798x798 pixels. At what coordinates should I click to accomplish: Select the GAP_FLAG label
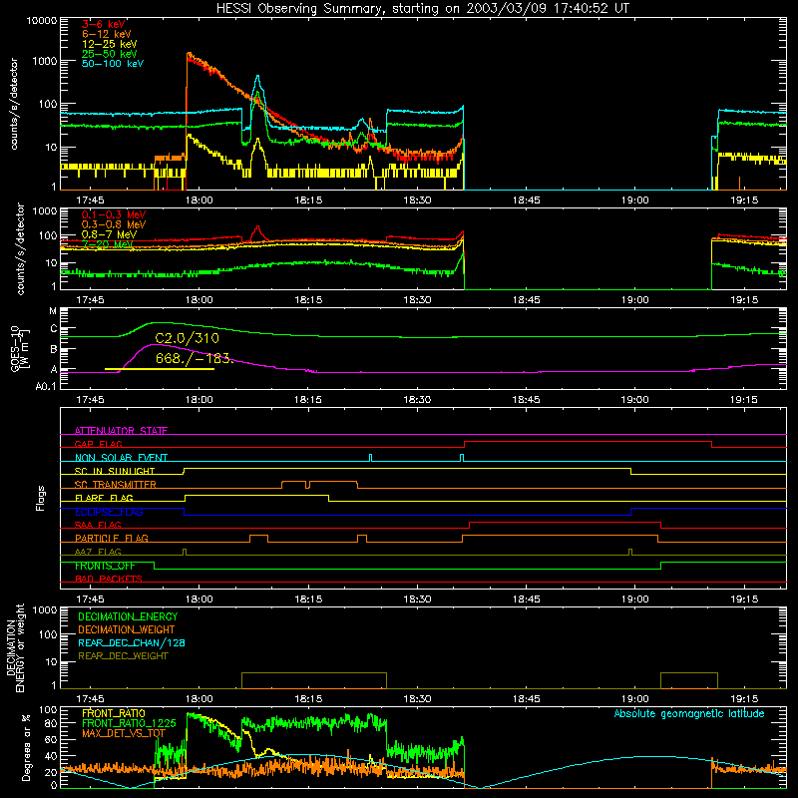coord(99,444)
